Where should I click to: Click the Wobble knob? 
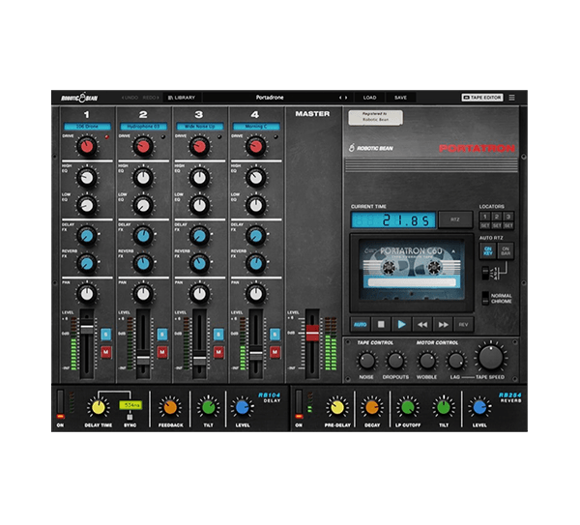(x=427, y=361)
